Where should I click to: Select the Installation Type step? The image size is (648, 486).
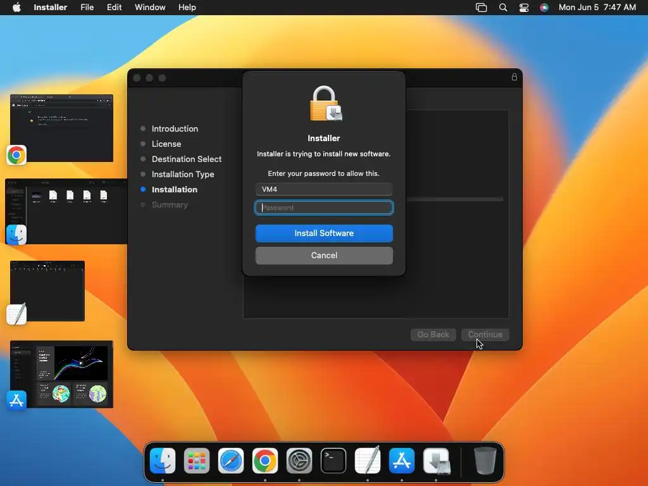[x=183, y=175]
